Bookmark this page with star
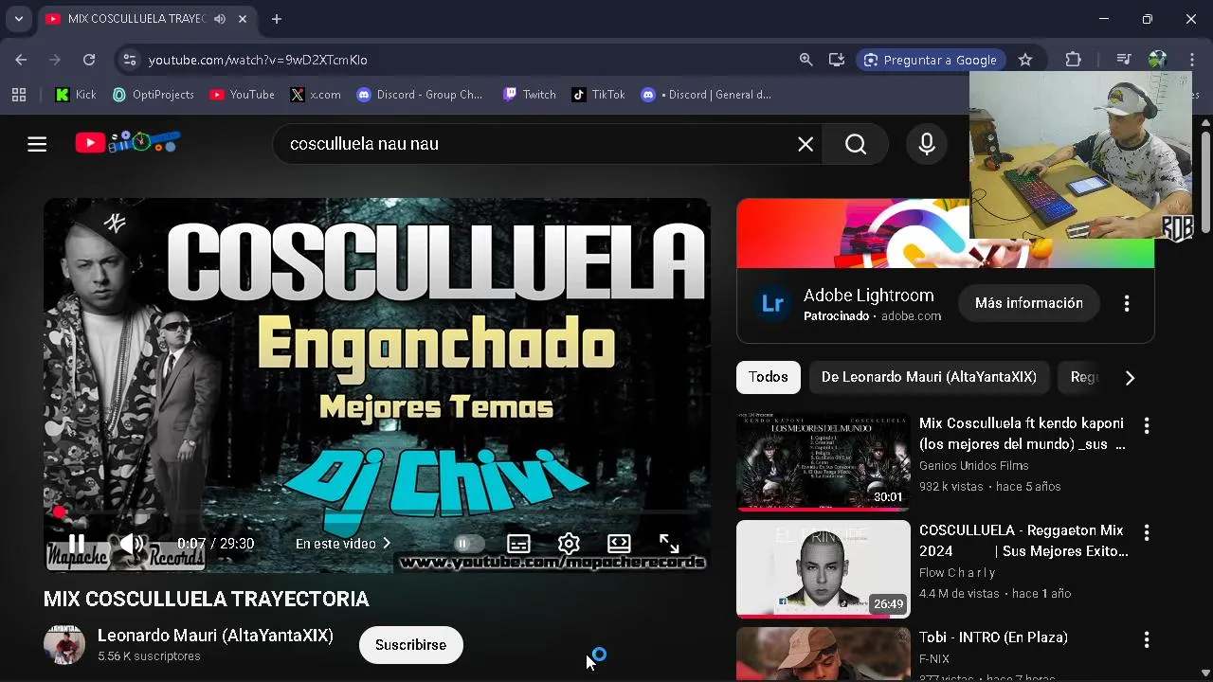 click(x=1025, y=60)
